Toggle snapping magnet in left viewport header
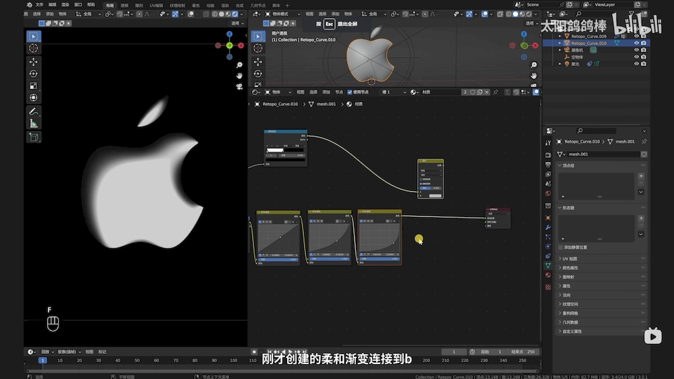Viewport: 674px width, 379px height. coord(119,14)
